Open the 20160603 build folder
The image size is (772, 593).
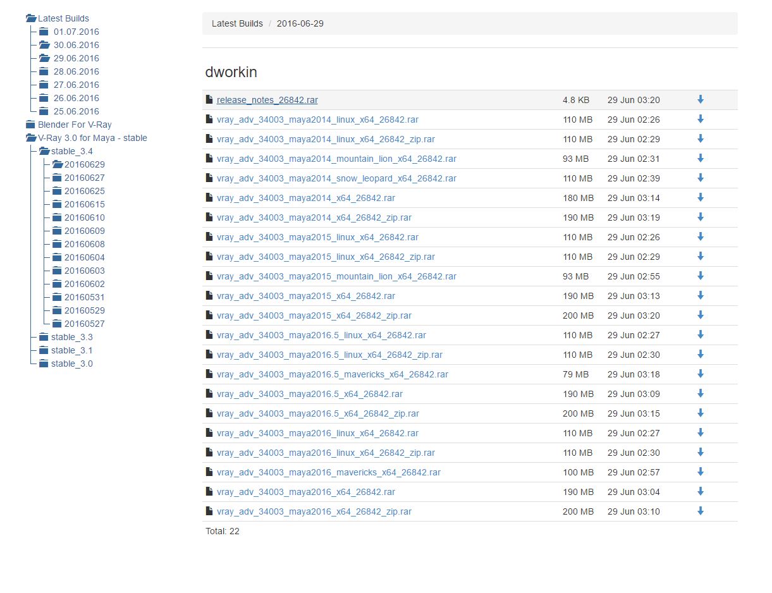[x=85, y=271]
